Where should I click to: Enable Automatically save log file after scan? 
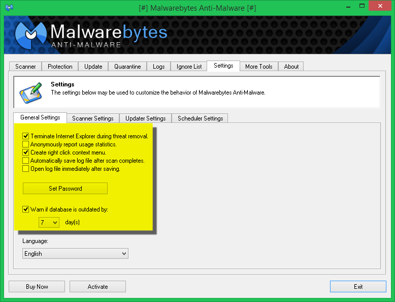tap(25, 161)
